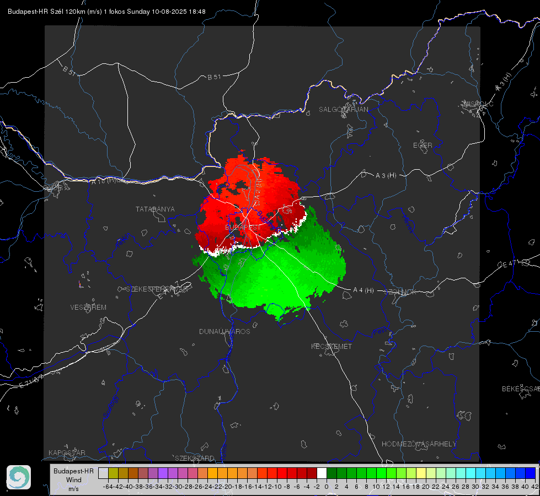Click the HÓDMEZŐVÁSÁRHELY city label
This screenshot has height=496, width=540.
419,444
